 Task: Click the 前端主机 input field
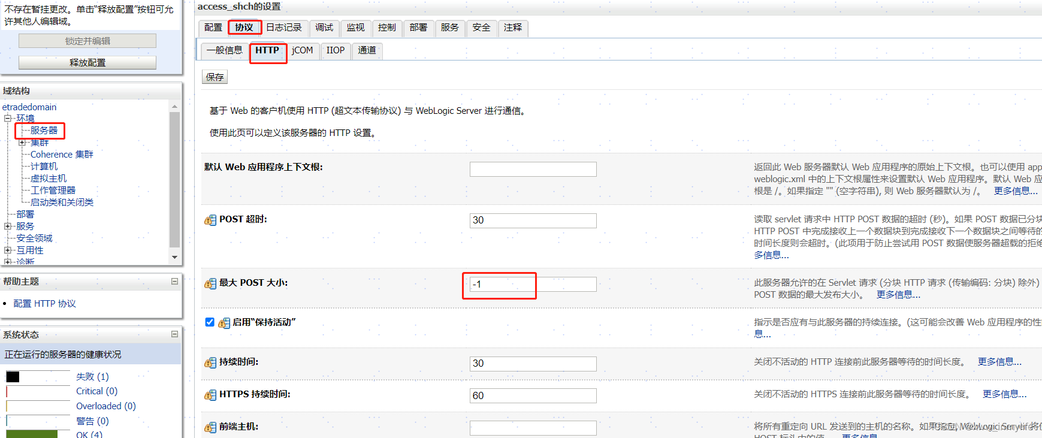point(533,428)
